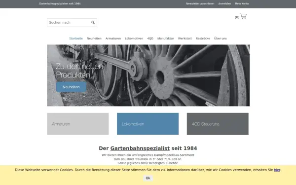Select the 4QD menu item
Image resolution: width=296 pixels, height=185 pixels.
pos(150,38)
